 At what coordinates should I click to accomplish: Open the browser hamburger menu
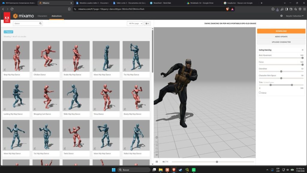[x=305, y=9]
